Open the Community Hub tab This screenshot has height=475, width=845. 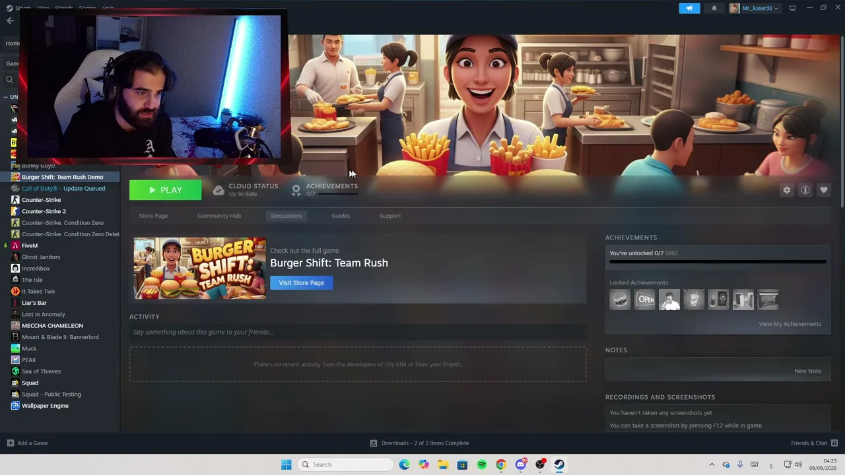219,216
